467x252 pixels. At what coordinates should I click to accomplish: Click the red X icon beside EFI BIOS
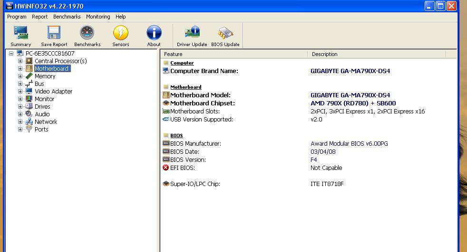click(x=166, y=168)
